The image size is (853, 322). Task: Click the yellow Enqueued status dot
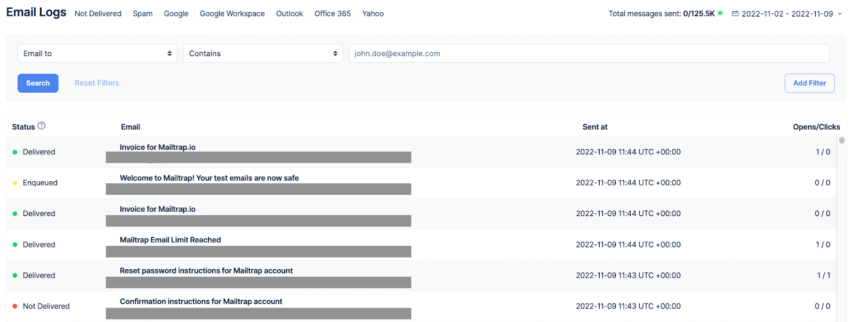tap(15, 183)
